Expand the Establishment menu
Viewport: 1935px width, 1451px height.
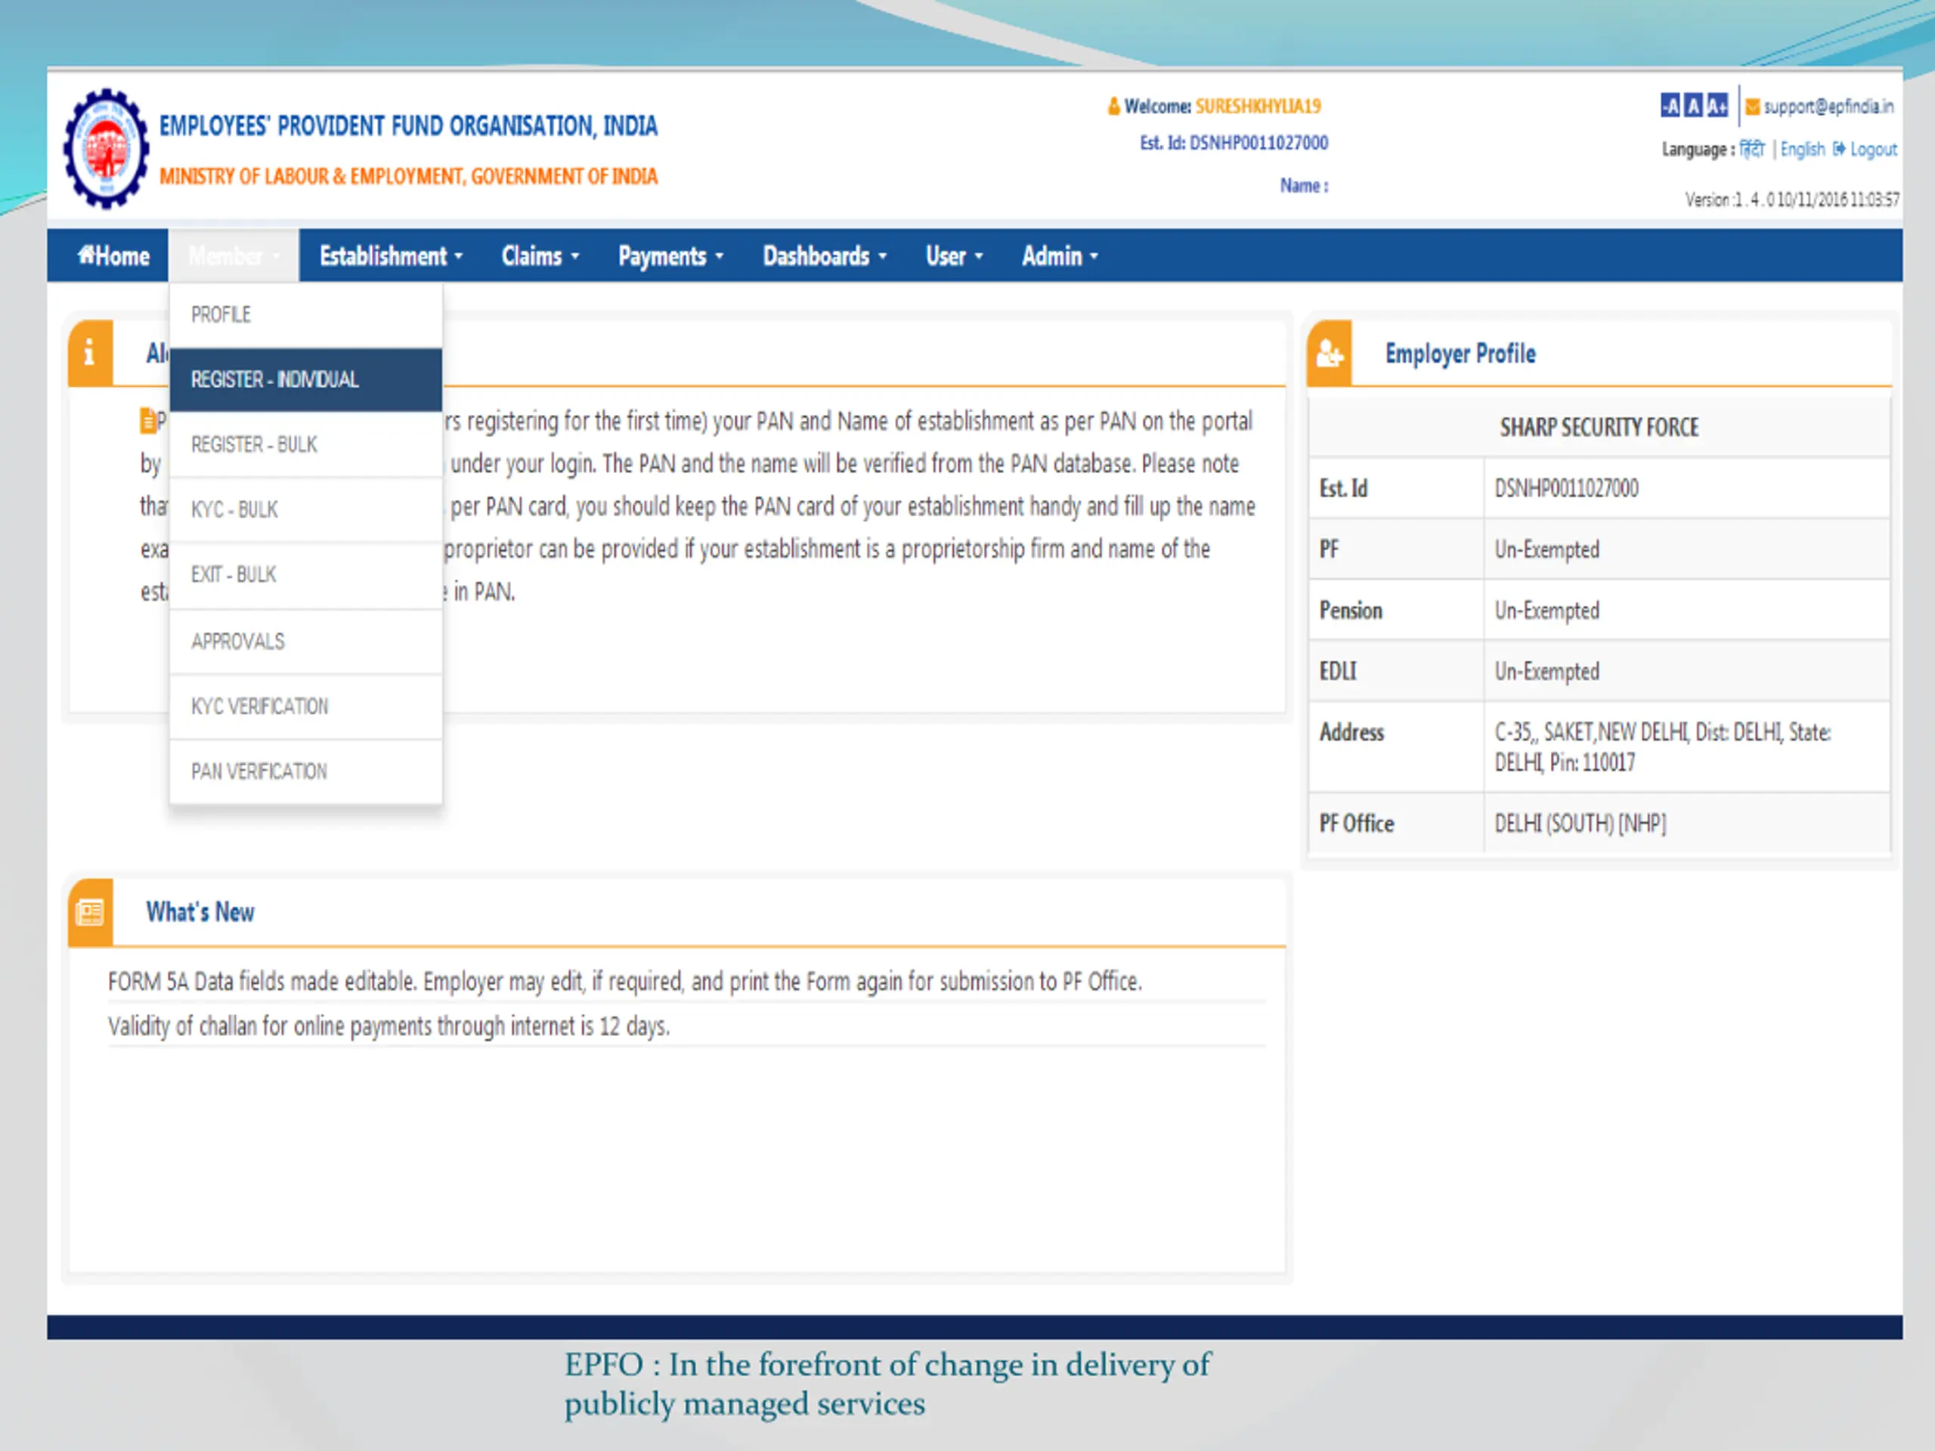pyautogui.click(x=391, y=255)
